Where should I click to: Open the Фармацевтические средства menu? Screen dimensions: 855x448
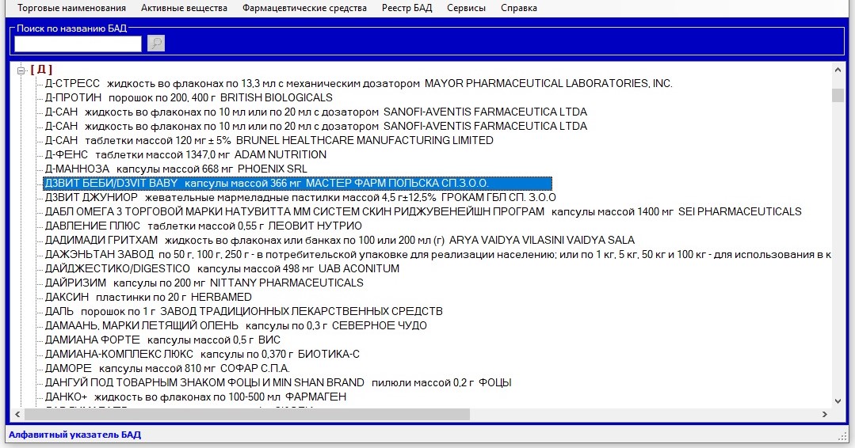pyautogui.click(x=304, y=8)
